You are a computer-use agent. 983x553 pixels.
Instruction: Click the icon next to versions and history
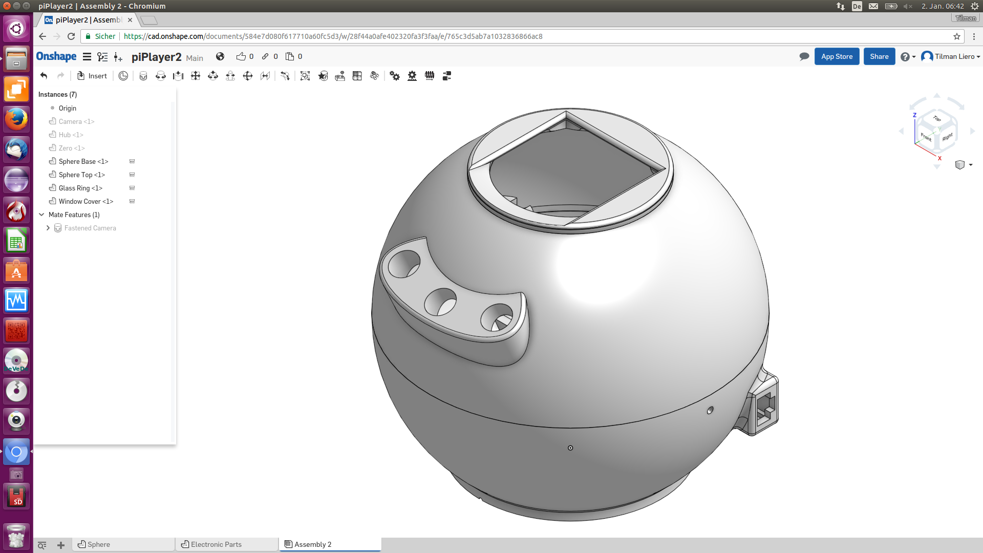coord(118,57)
